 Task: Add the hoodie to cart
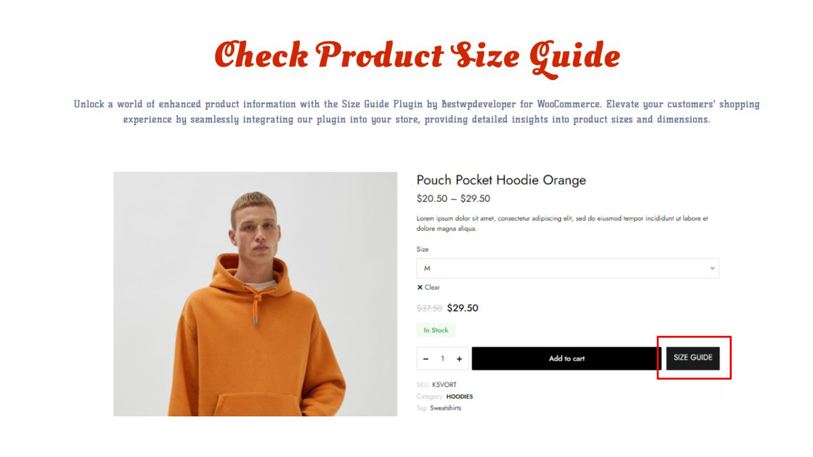(567, 359)
